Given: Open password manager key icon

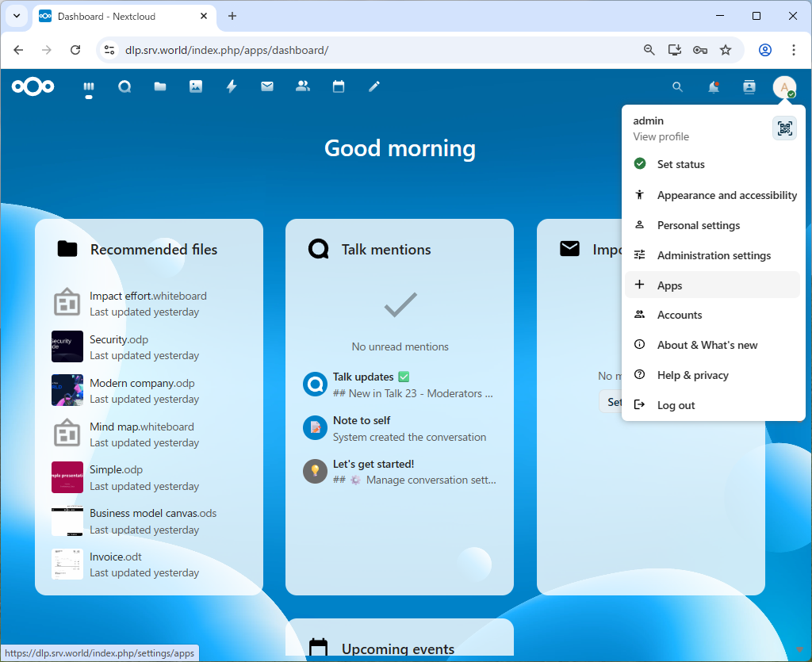Looking at the screenshot, I should pos(700,50).
